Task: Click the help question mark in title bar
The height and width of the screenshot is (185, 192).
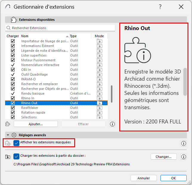Action: coord(160,7)
